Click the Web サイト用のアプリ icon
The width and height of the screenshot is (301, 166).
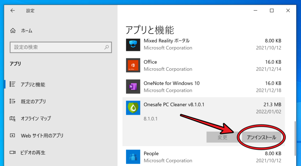12,135
